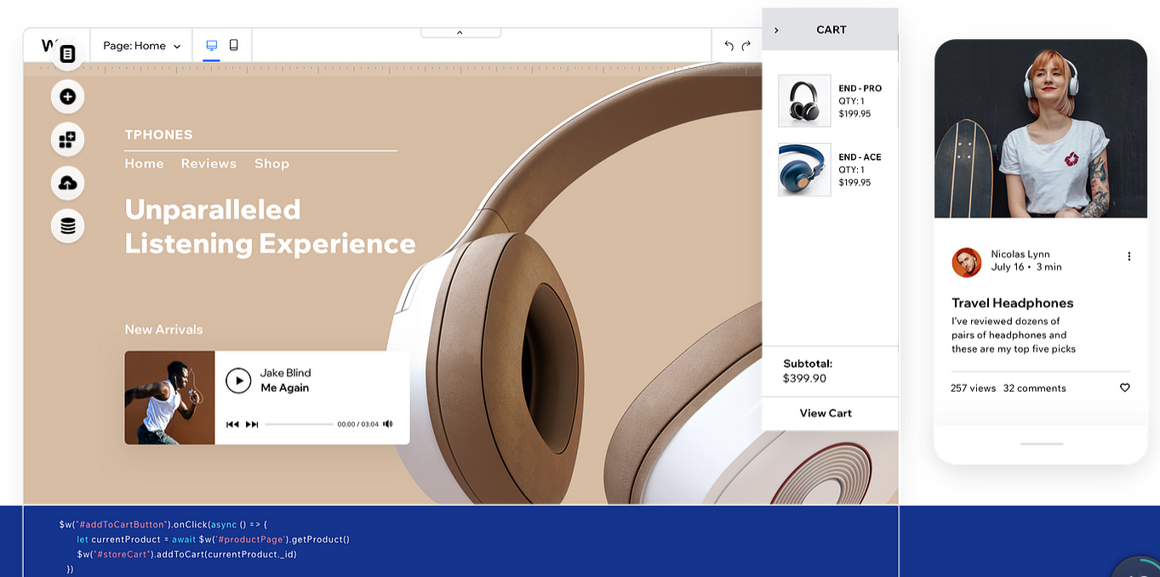Open the three-dot post options menu
The image size is (1160, 577).
coord(1129,257)
